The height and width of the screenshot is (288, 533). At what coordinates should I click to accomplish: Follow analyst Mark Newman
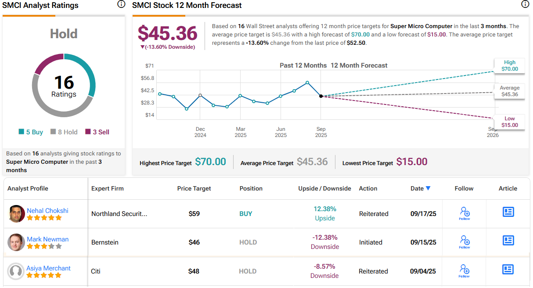pos(465,242)
